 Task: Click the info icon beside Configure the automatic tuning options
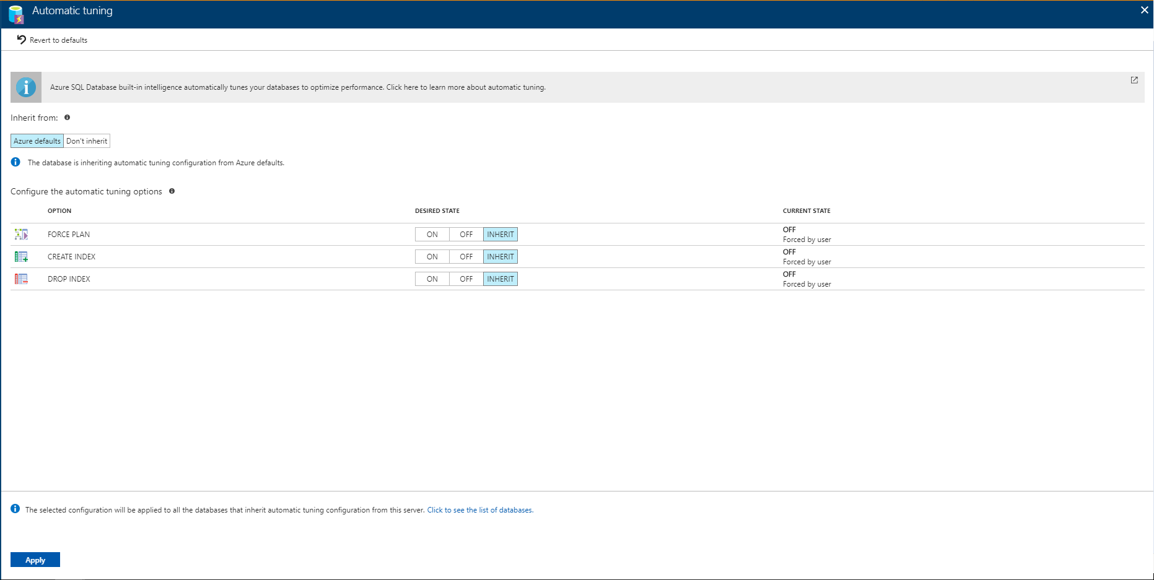coord(172,191)
